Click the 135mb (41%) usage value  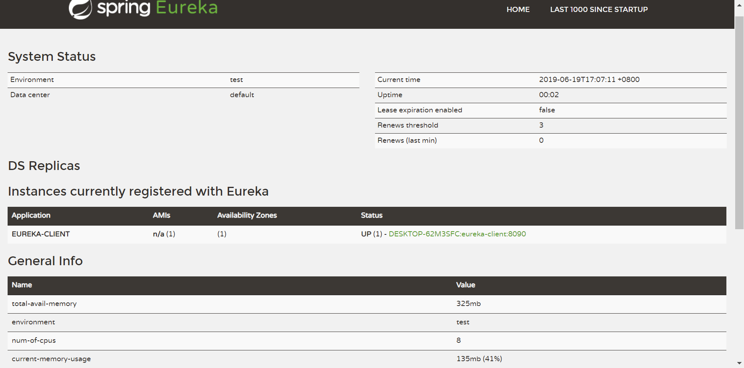tap(479, 359)
